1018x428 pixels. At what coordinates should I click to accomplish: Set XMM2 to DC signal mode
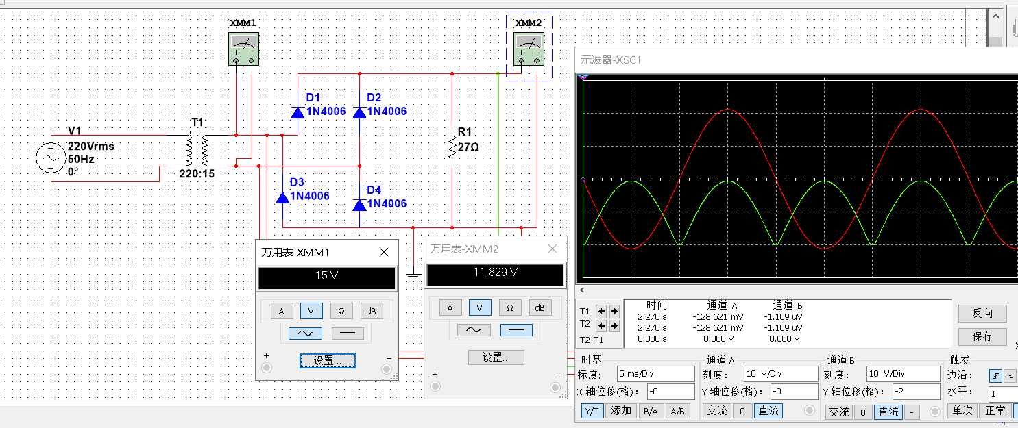[x=516, y=329]
